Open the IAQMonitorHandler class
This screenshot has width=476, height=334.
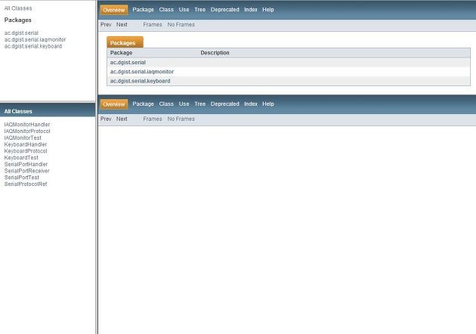[27, 125]
